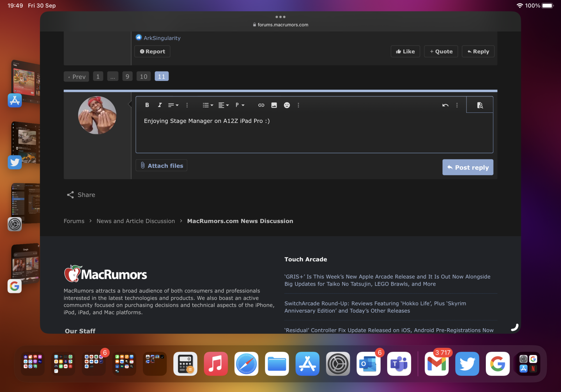Open the SwitchArcade Round-Up article
Image resolution: width=561 pixels, height=392 pixels.
375,307
